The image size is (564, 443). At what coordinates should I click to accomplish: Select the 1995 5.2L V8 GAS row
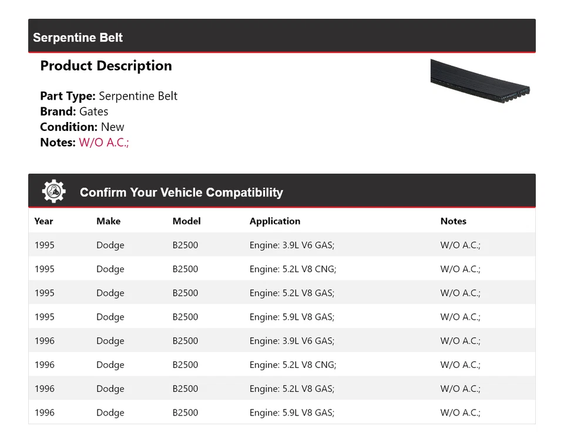point(281,293)
